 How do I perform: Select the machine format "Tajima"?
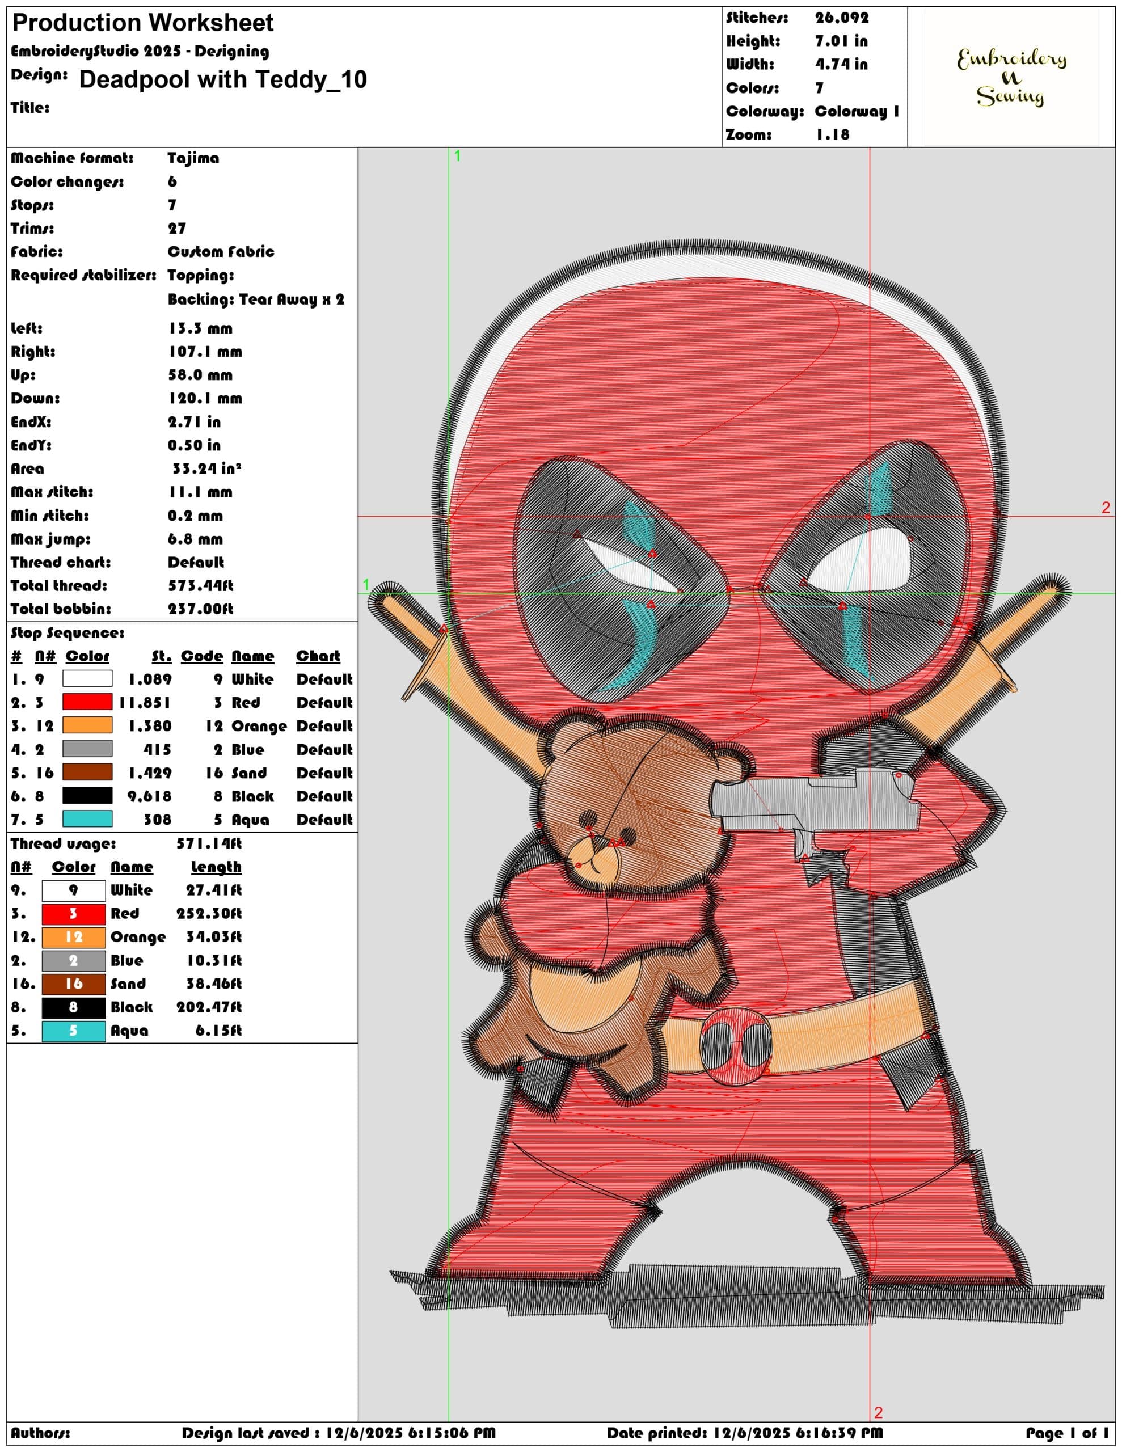click(193, 158)
